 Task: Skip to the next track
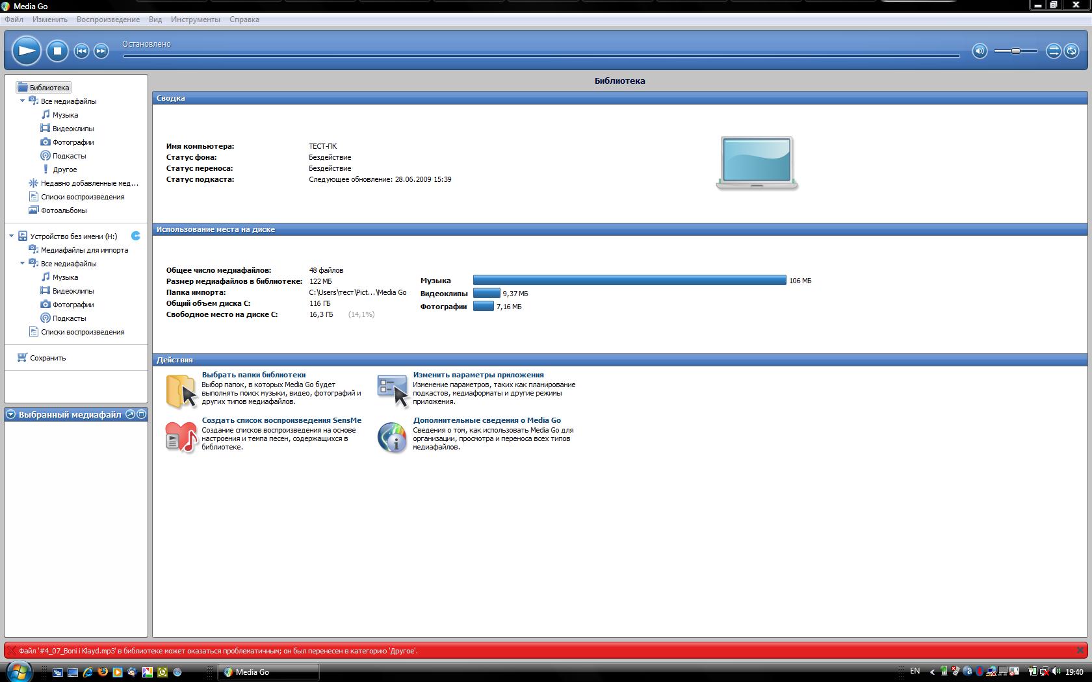pyautogui.click(x=101, y=51)
